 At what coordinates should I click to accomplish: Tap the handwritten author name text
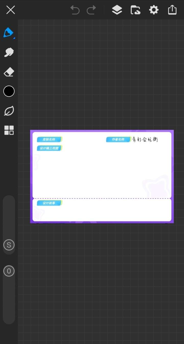[x=145, y=140]
